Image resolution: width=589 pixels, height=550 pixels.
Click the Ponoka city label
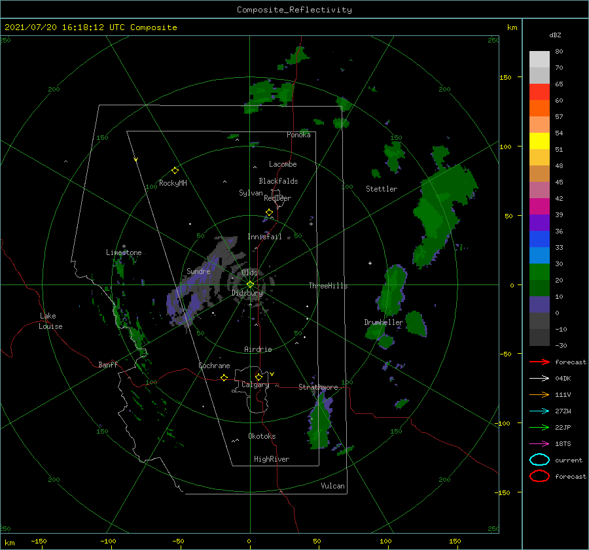point(298,135)
